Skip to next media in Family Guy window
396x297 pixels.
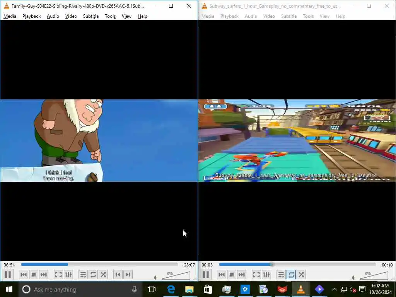click(x=44, y=275)
